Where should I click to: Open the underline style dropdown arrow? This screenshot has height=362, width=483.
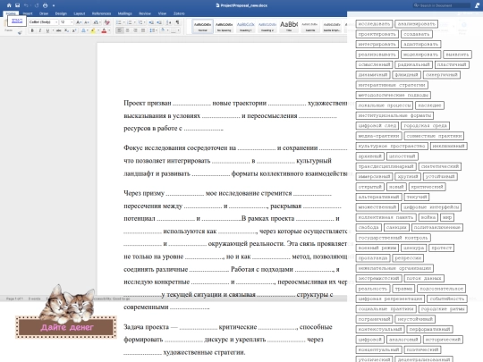click(53, 30)
